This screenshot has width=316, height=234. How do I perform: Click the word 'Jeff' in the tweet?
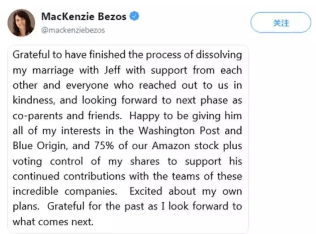tap(112, 70)
